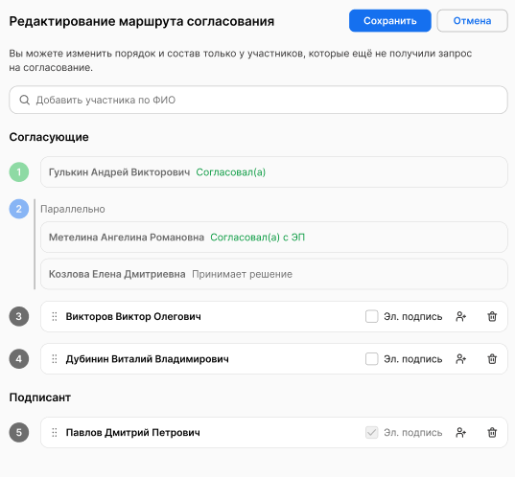
Task: Click drag handle of Викторов Виктор Олегович
Action: (x=55, y=317)
